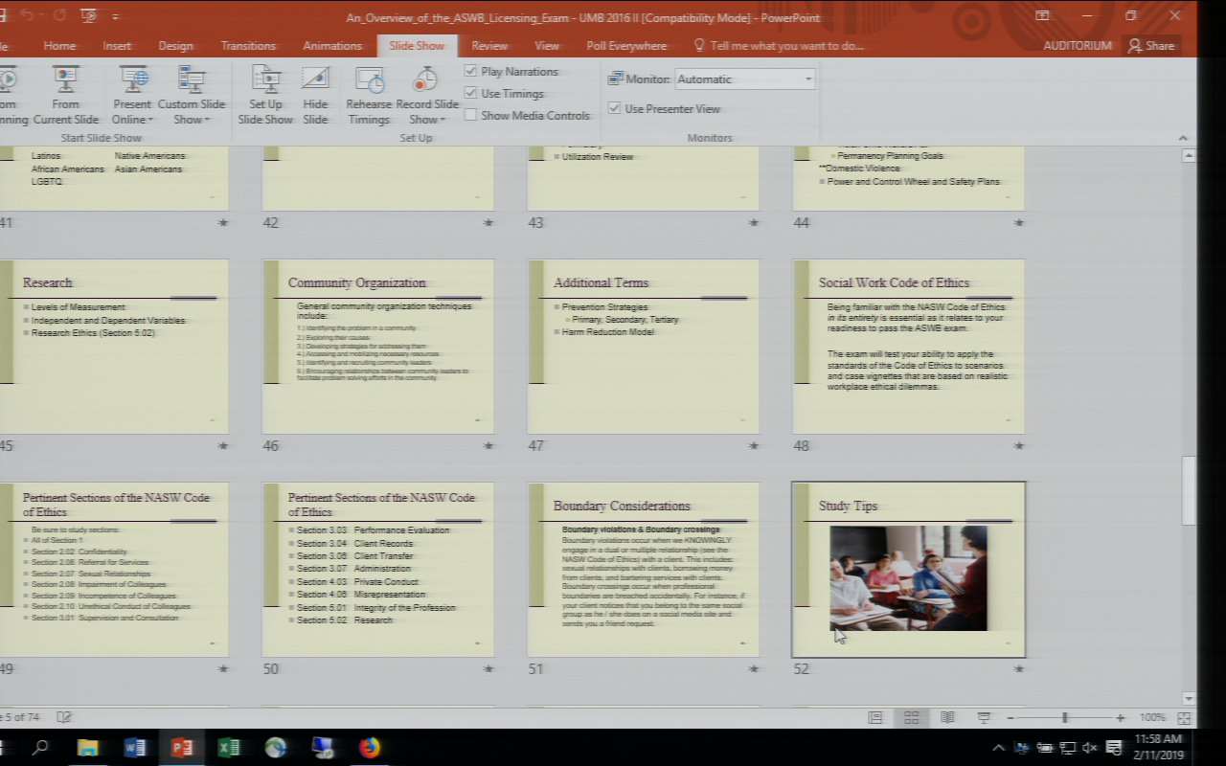The width and height of the screenshot is (1226, 766).
Task: Click the zoom slider handle
Action: [x=1064, y=717]
